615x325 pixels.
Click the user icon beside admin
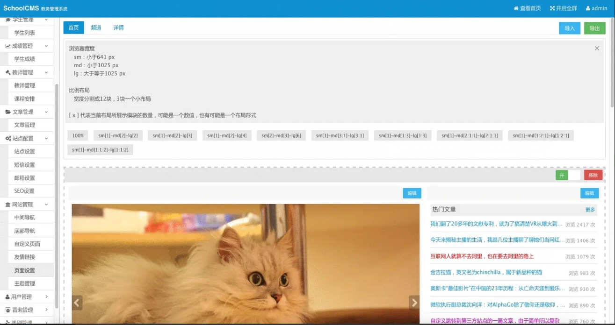point(588,8)
